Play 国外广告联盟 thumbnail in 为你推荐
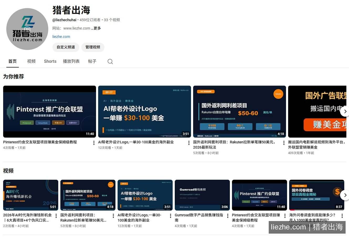Image resolution: width=349 pixels, height=237 pixels. 317,111
